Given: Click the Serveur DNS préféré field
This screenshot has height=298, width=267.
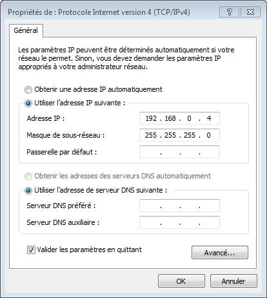Looking at the screenshot, I should 179,206.
